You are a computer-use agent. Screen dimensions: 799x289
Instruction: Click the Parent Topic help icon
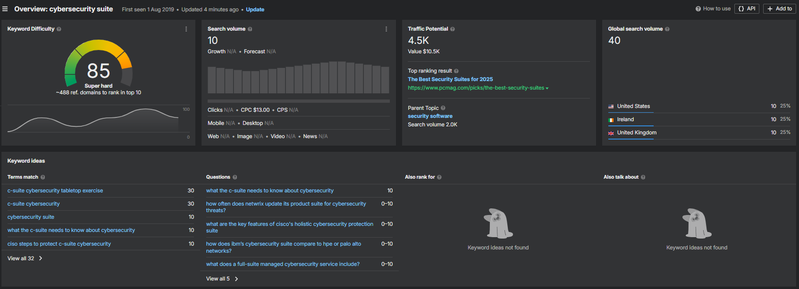(x=443, y=108)
